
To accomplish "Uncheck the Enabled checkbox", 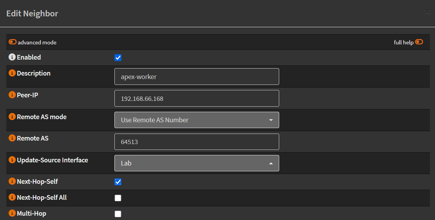I will 118,58.
